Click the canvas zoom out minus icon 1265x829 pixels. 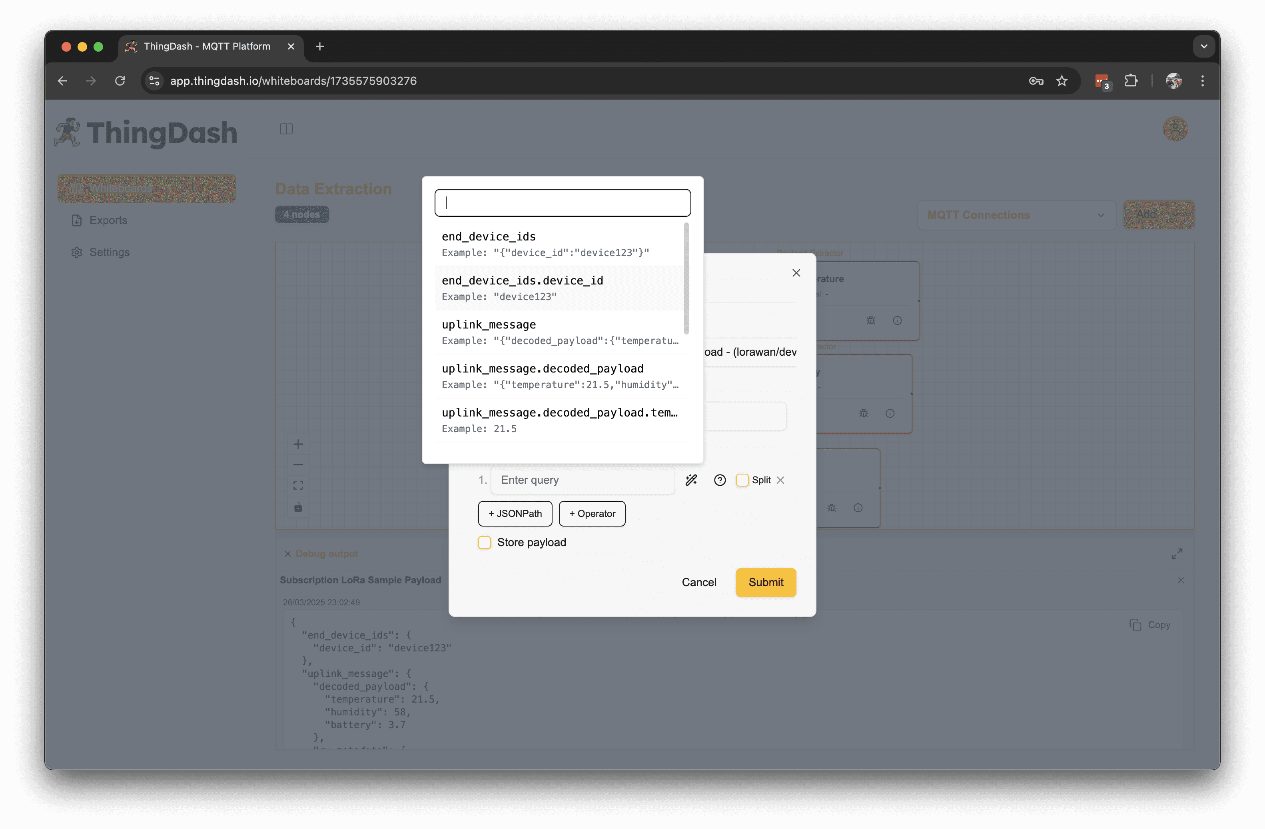(298, 465)
